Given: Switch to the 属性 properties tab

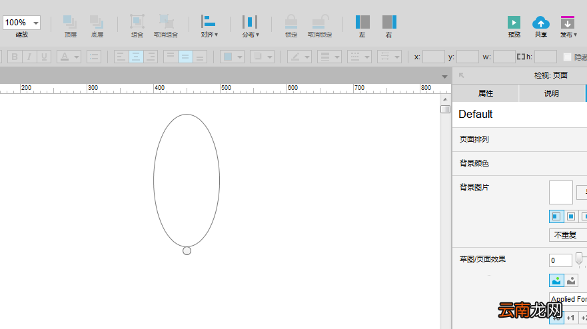Looking at the screenshot, I should [486, 93].
